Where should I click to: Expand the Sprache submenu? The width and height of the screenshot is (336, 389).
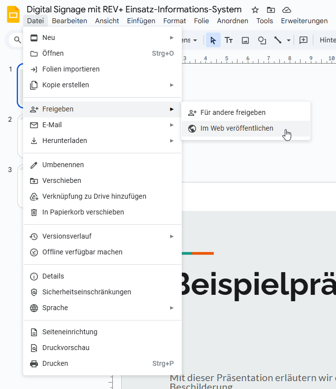[171, 308]
